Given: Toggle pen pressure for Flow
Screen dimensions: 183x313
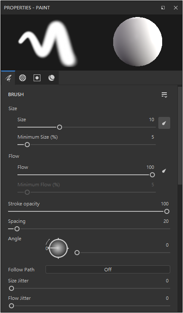Looking at the screenshot, I should pyautogui.click(x=164, y=171).
